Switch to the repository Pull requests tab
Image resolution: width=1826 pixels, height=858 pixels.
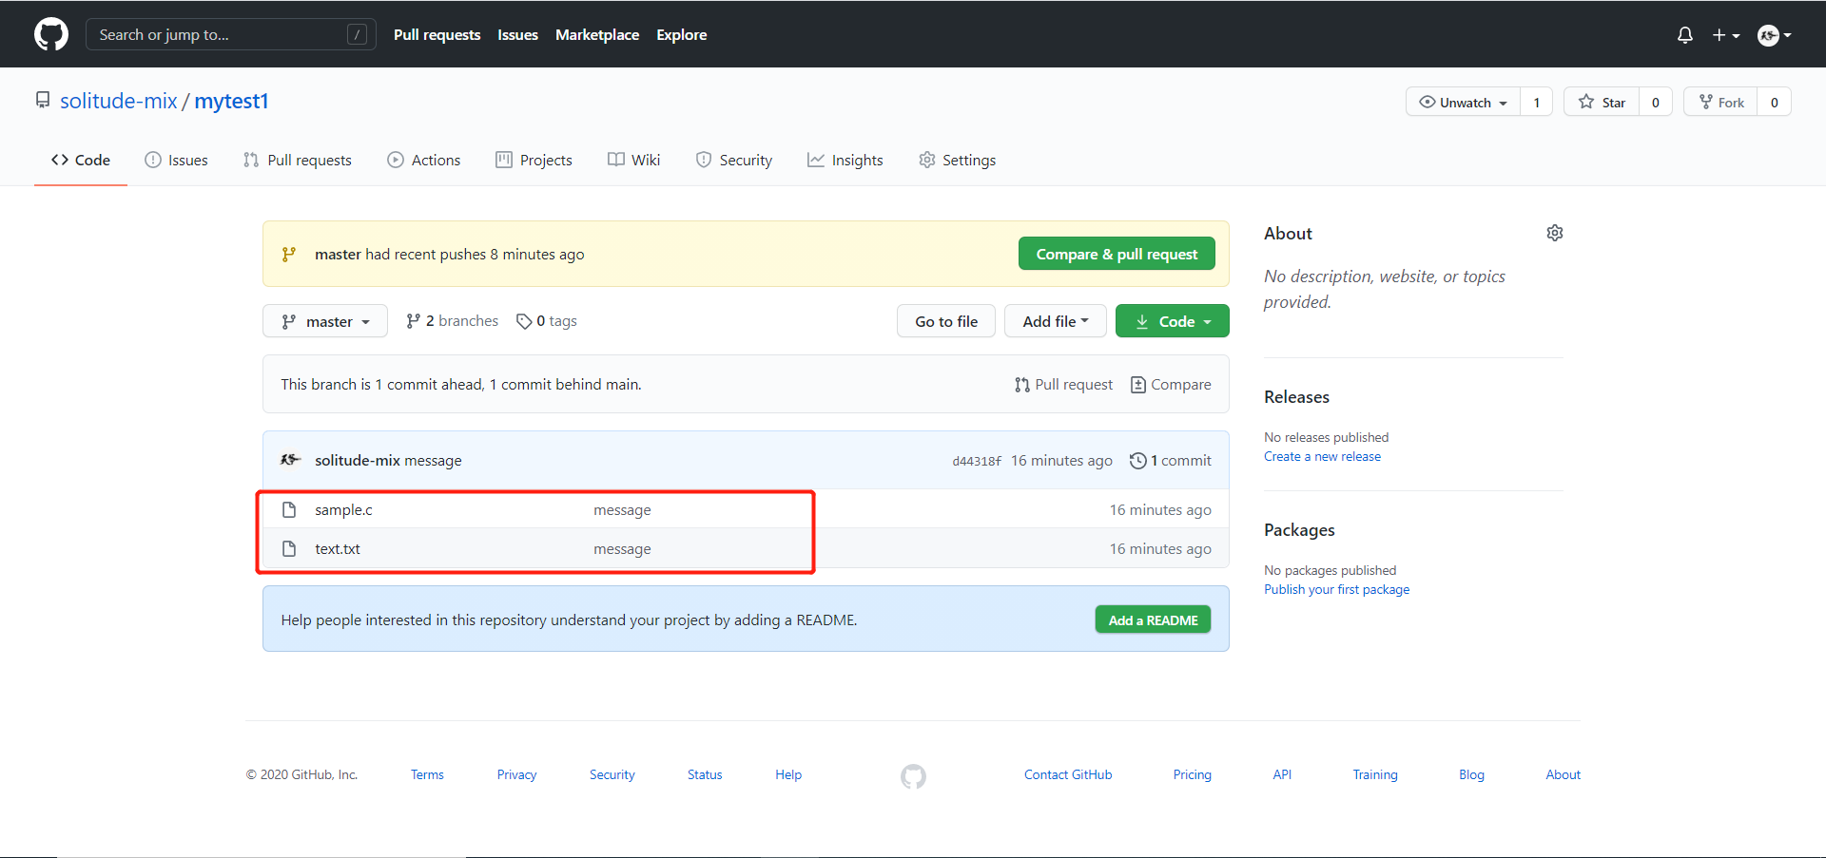click(x=298, y=160)
